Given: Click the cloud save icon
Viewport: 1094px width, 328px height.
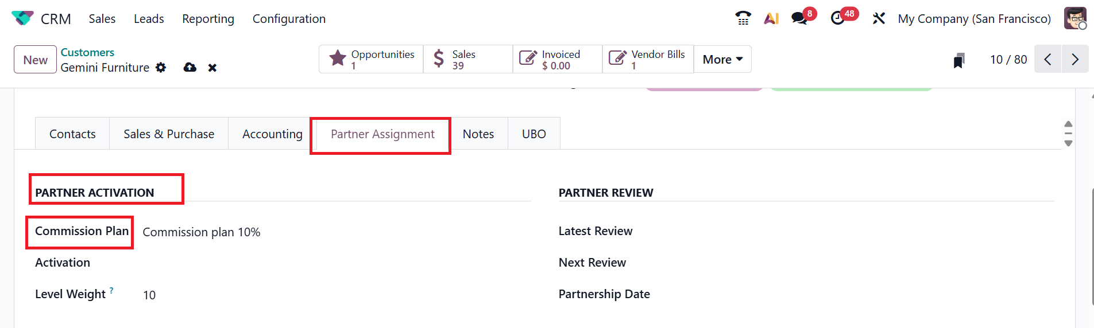Looking at the screenshot, I should click(190, 68).
